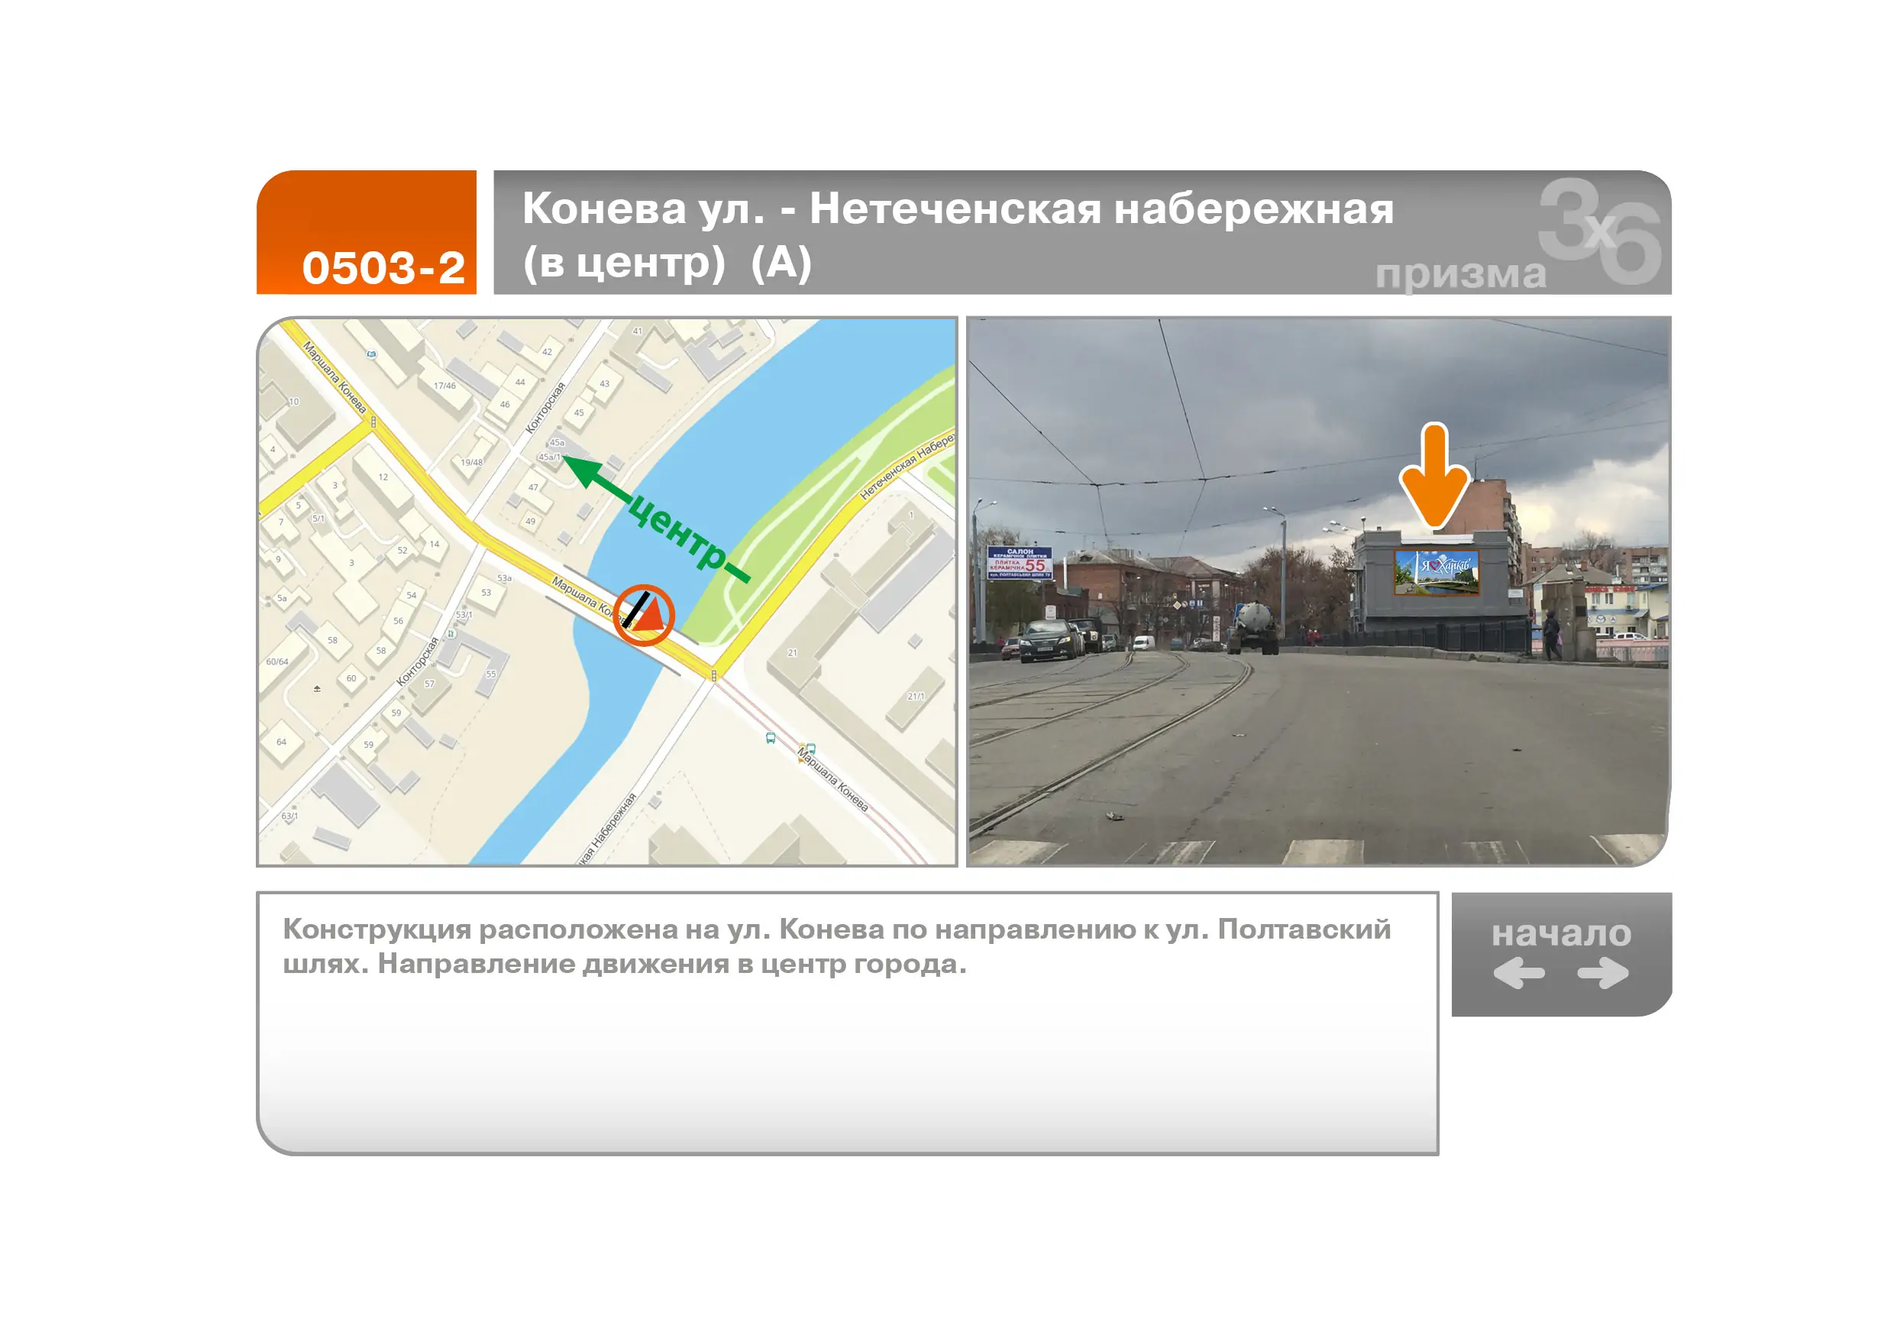Image resolution: width=1894 pixels, height=1335 pixels.
Task: Click the САЛОН 55 sign in photo
Action: coord(1020,563)
